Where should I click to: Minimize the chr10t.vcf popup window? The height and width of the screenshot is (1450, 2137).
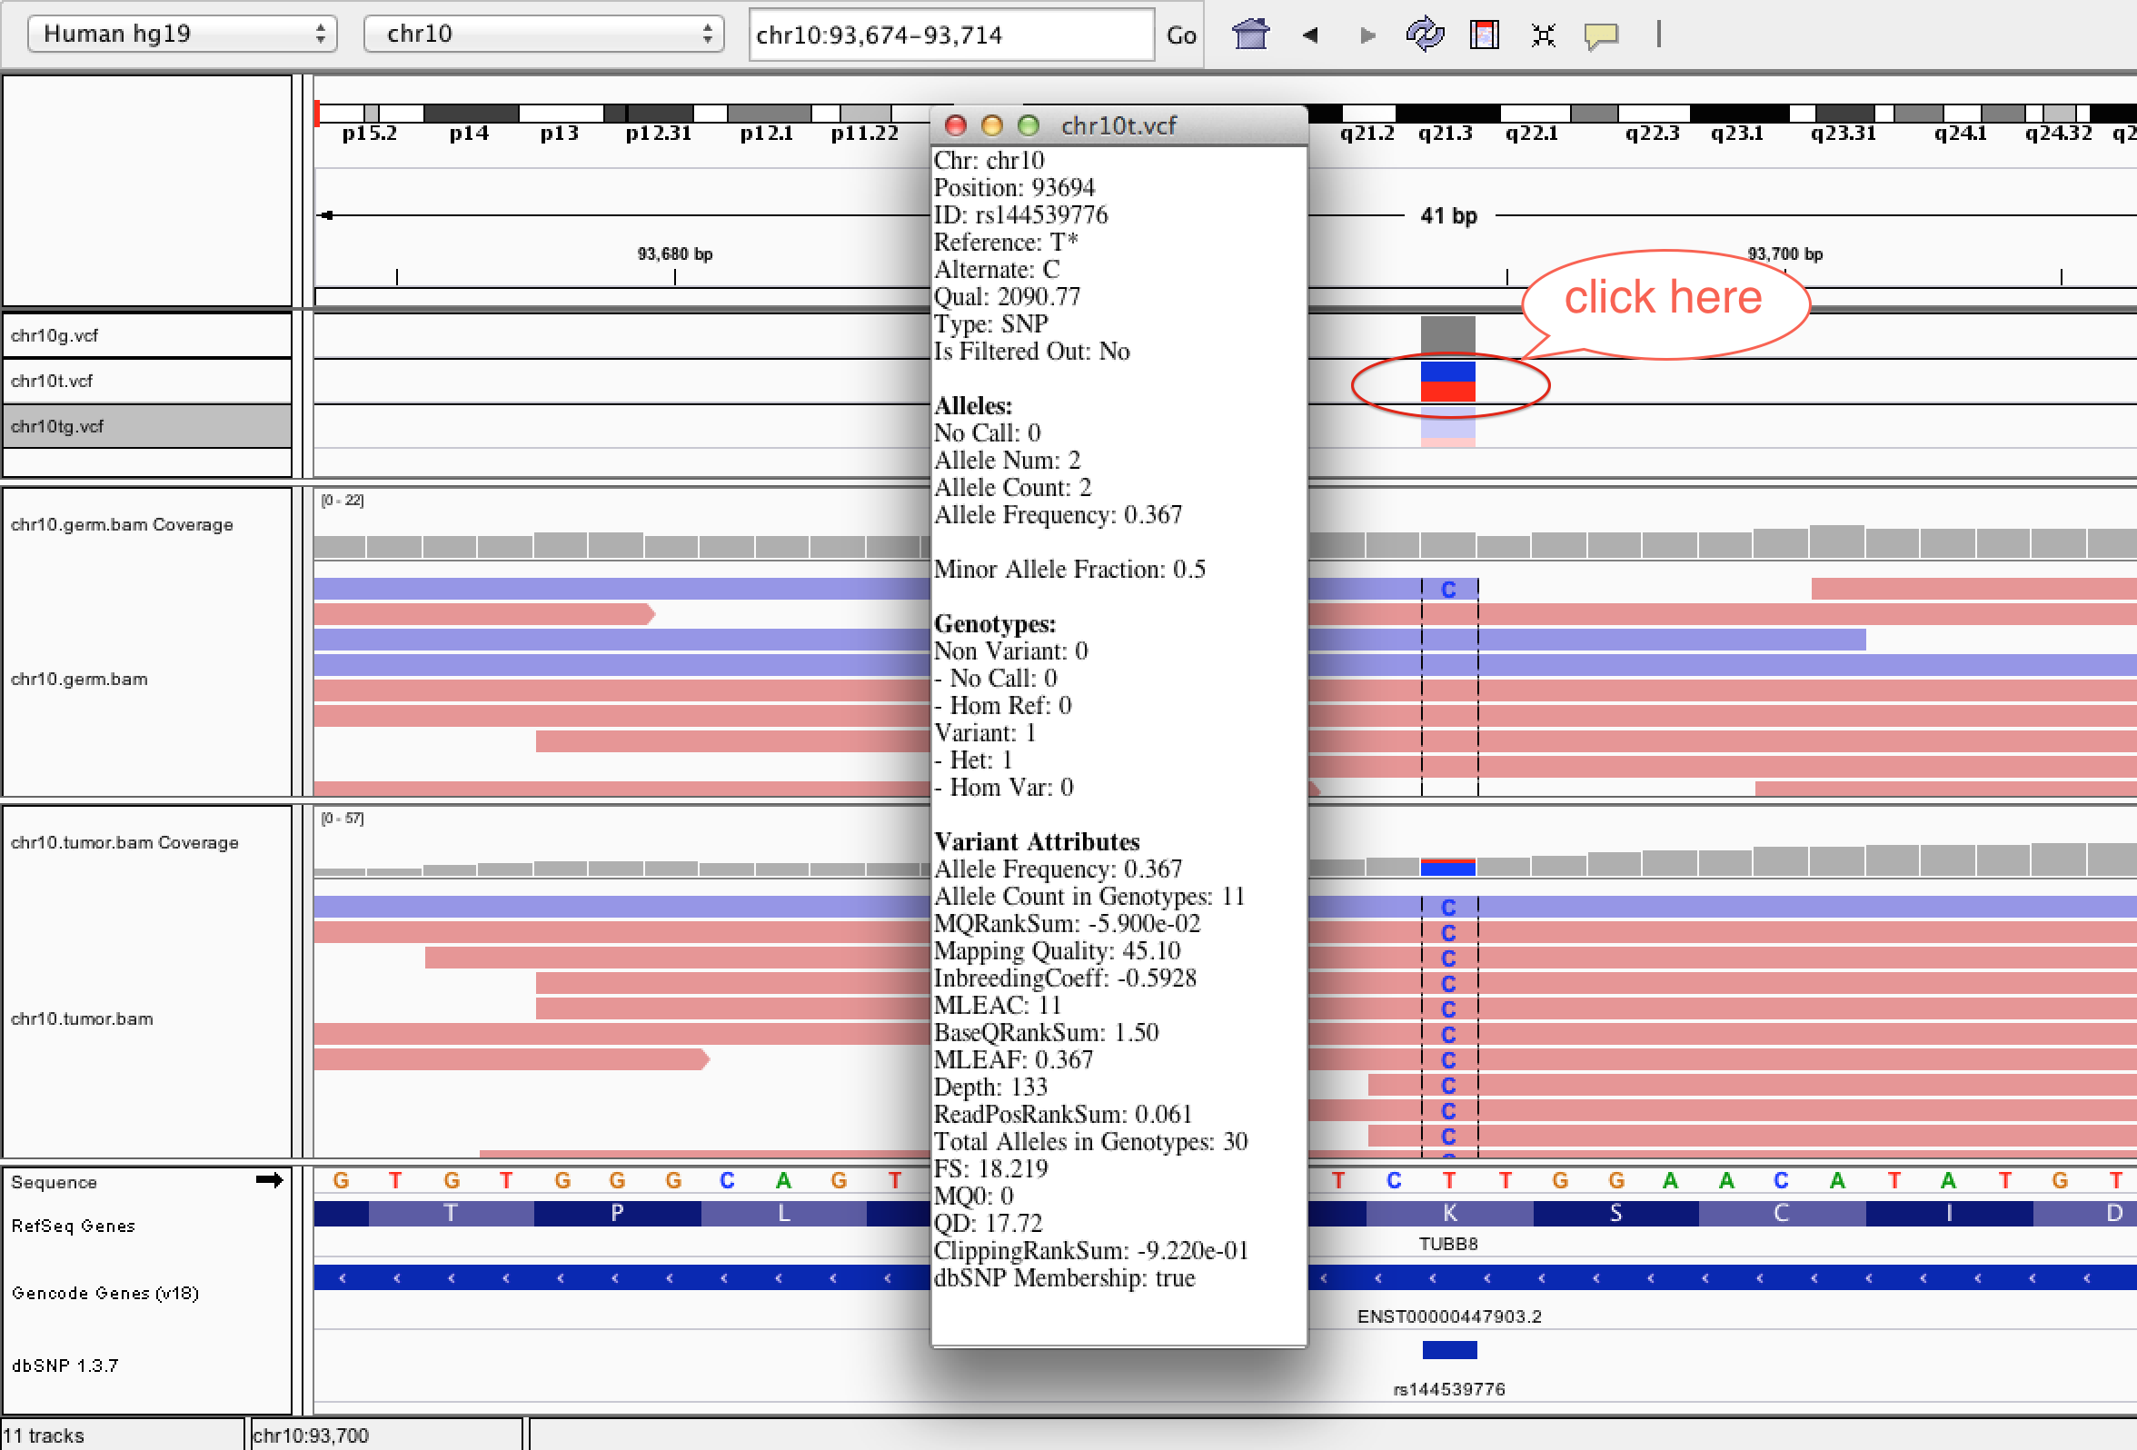click(x=991, y=125)
